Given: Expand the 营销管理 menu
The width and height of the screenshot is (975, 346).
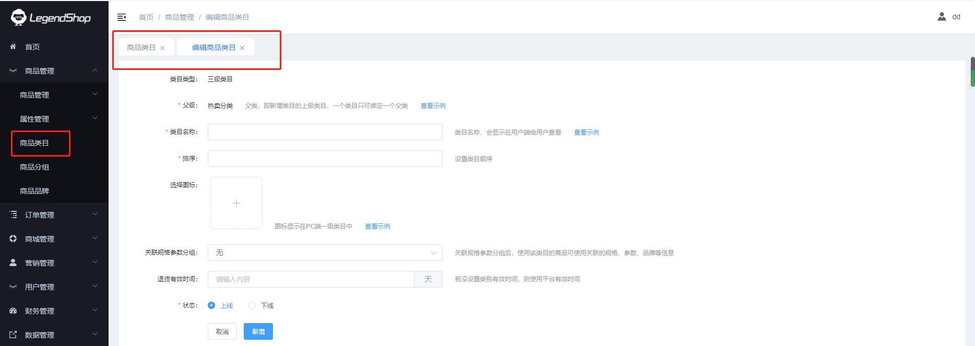Looking at the screenshot, I should click(95, 263).
